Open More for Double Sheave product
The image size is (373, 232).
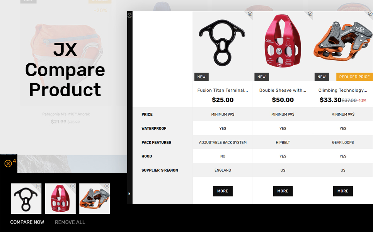click(283, 191)
